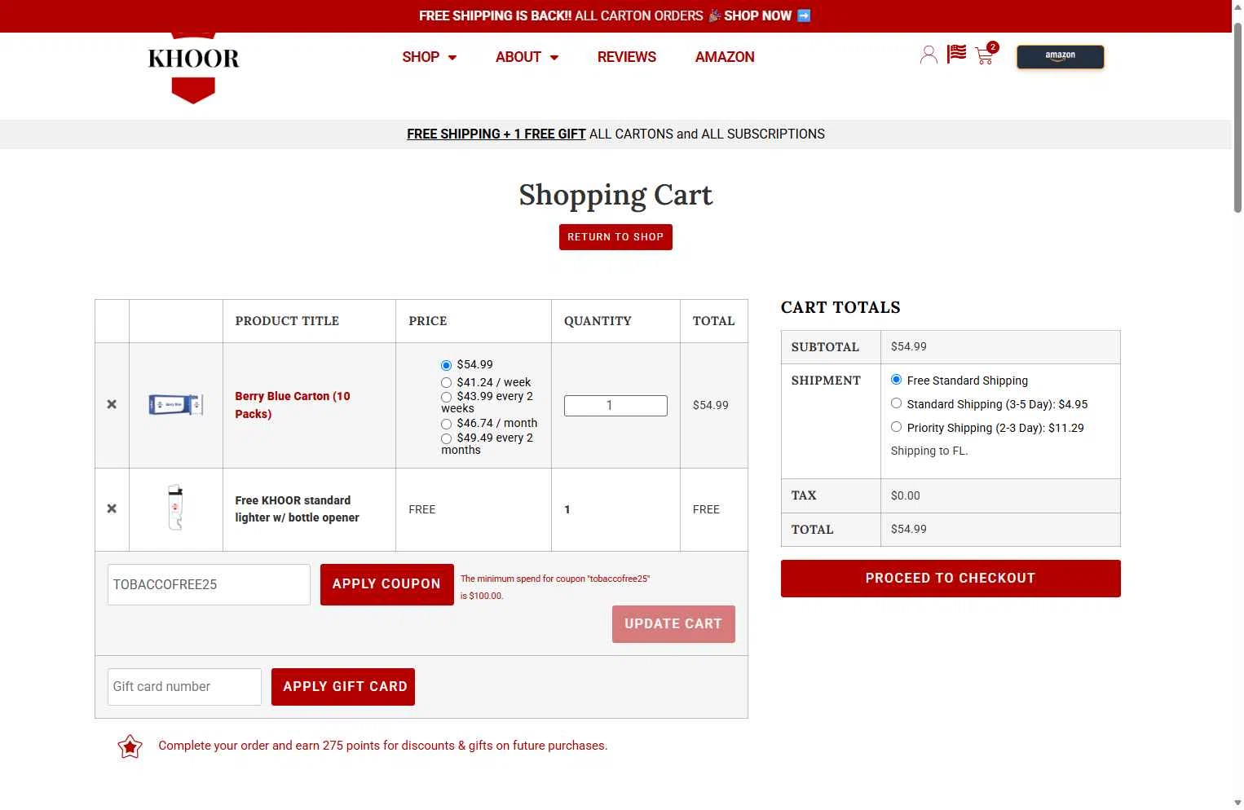
Task: Click the Shopping Cart heading
Action: [615, 195]
